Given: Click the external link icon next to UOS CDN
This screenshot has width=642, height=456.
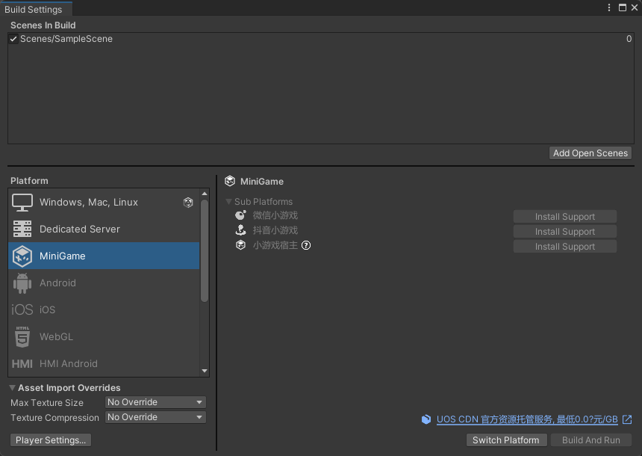Looking at the screenshot, I should click(627, 419).
